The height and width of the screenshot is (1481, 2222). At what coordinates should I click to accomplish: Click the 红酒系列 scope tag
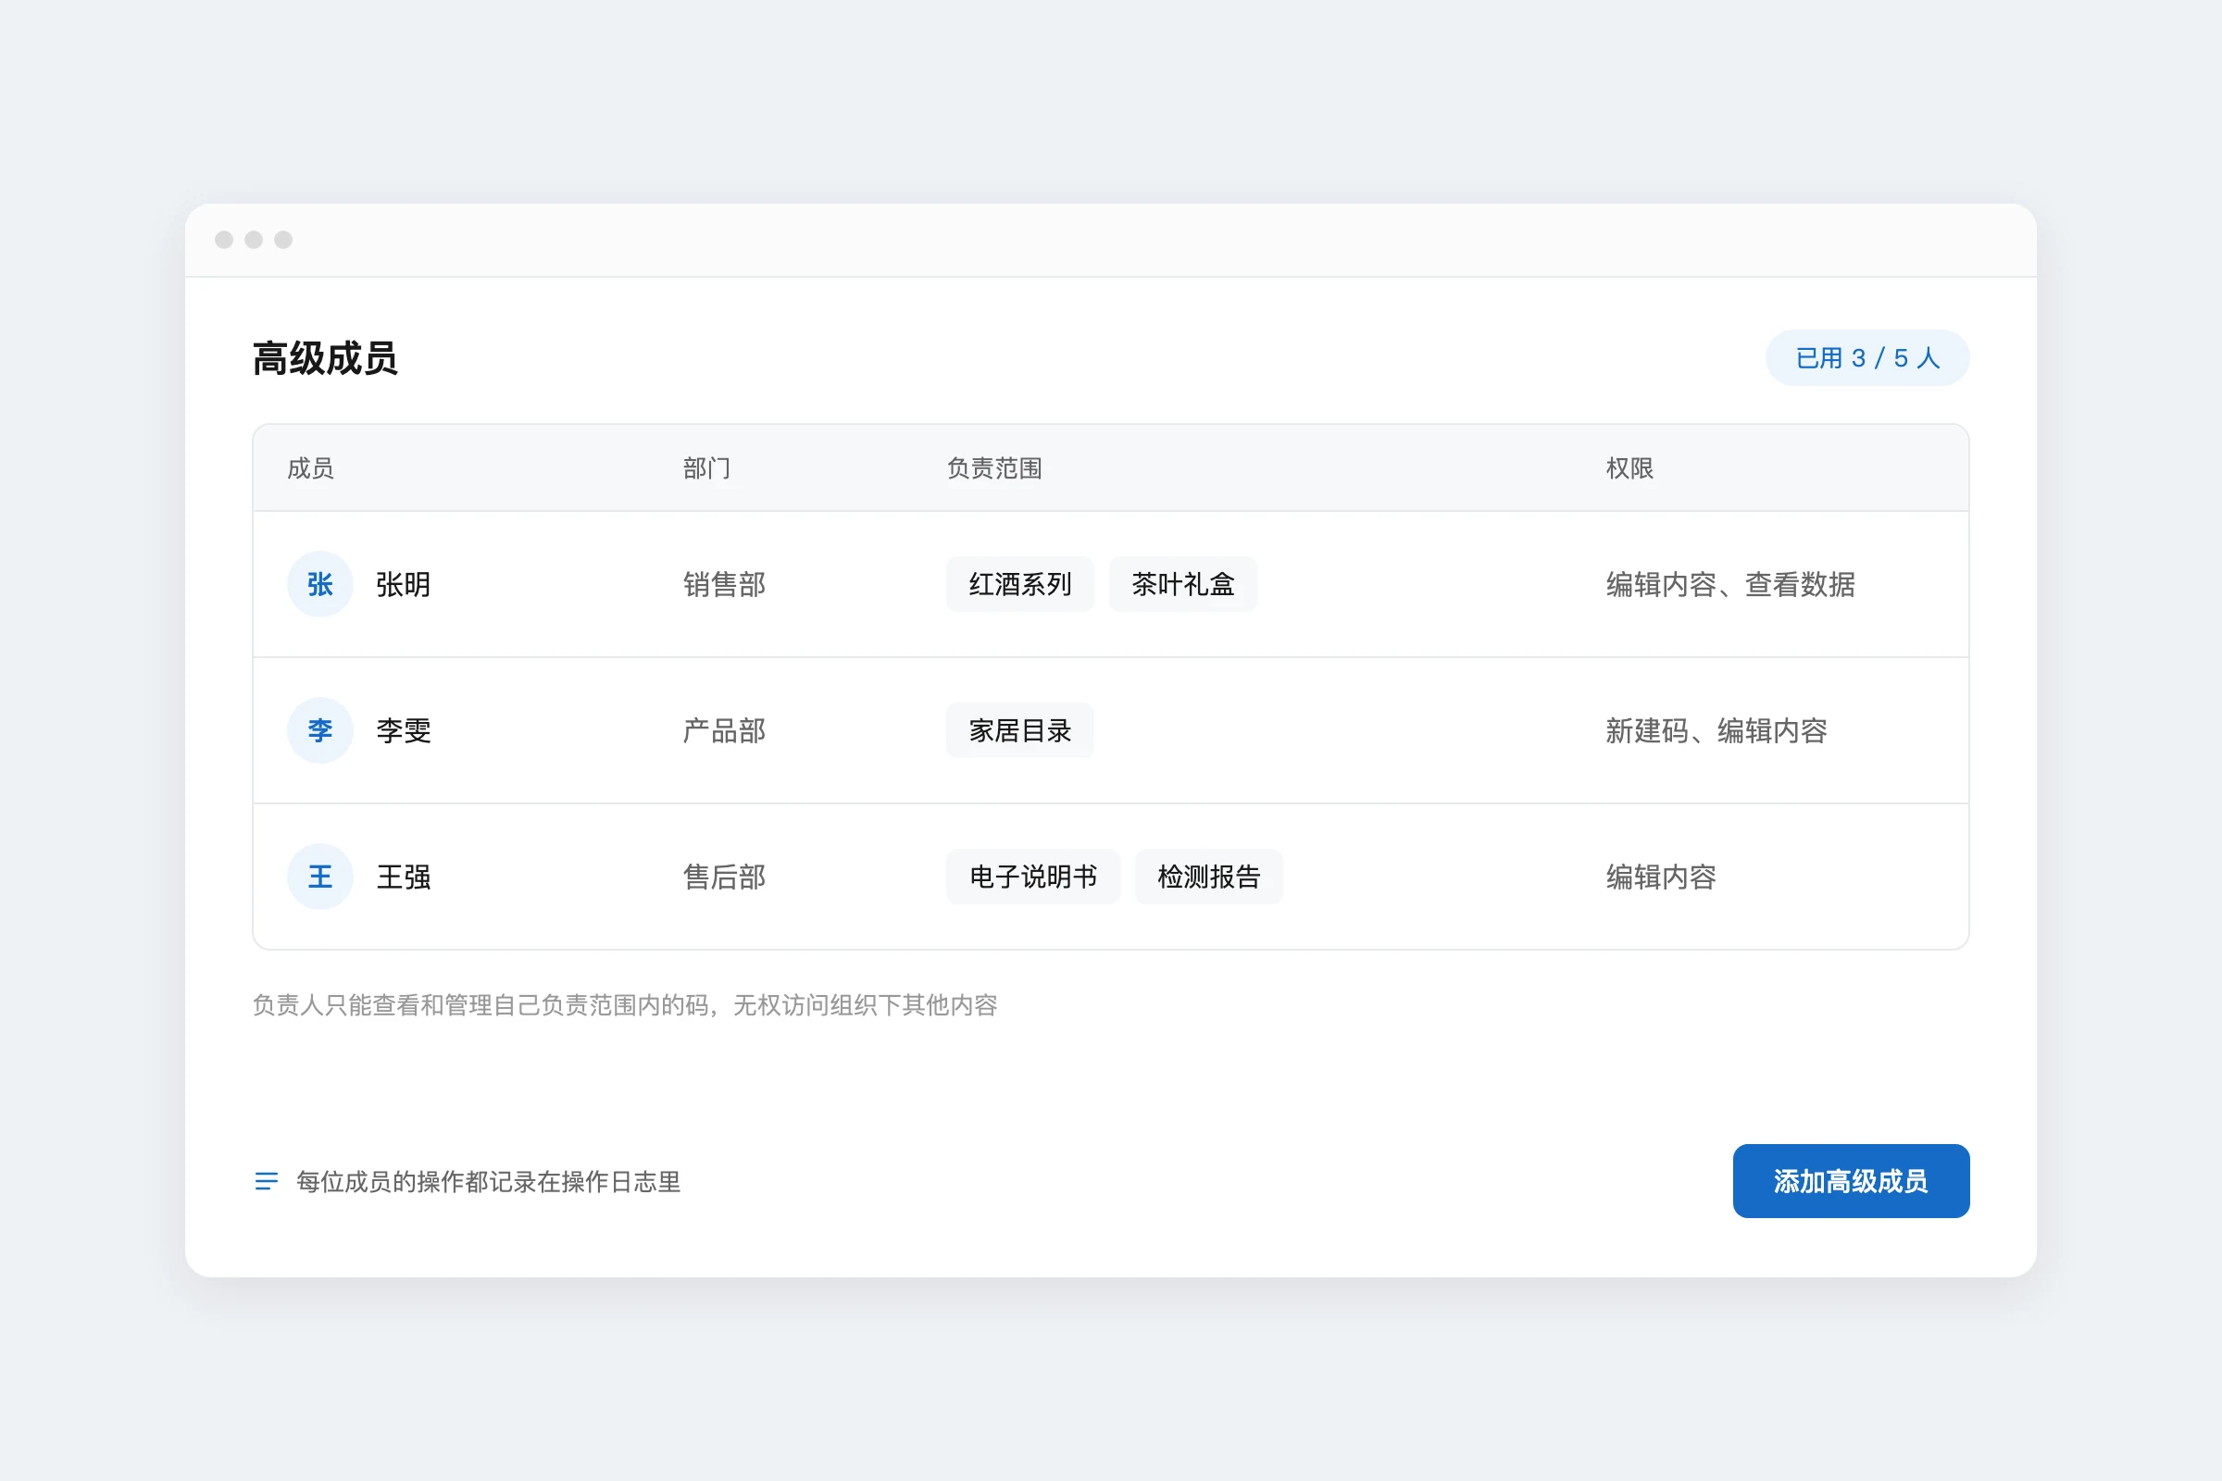pos(1020,584)
